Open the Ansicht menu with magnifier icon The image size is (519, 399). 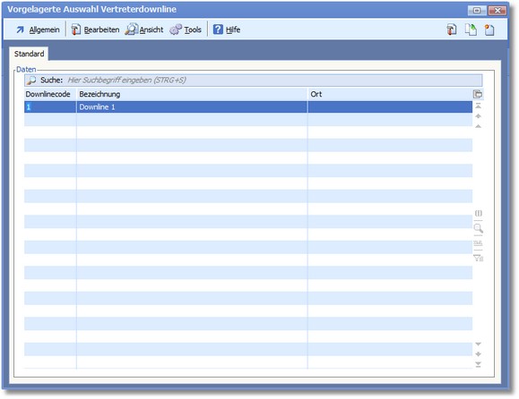coord(144,30)
